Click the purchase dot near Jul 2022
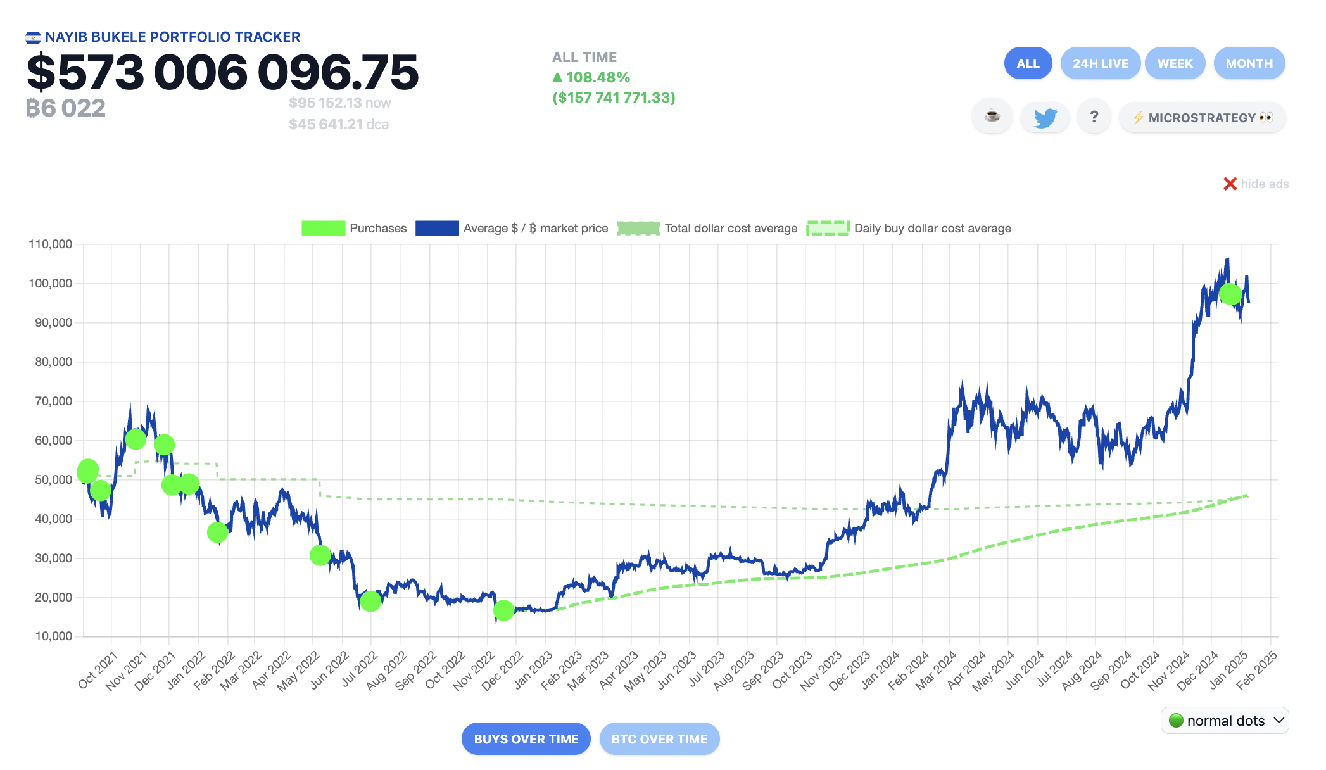The image size is (1326, 770). tap(370, 601)
